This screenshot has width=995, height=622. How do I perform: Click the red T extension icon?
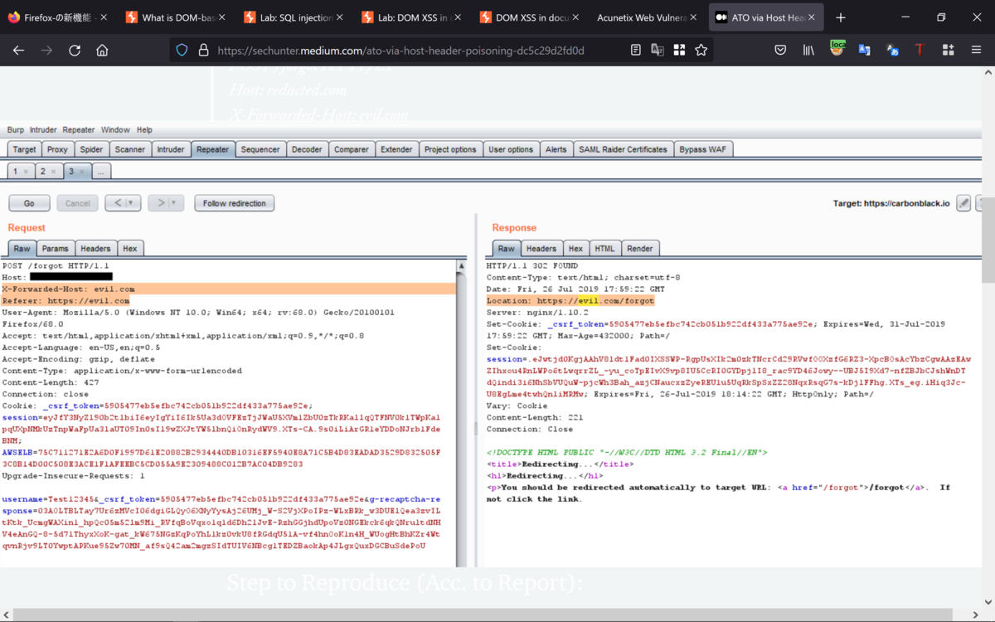[920, 51]
